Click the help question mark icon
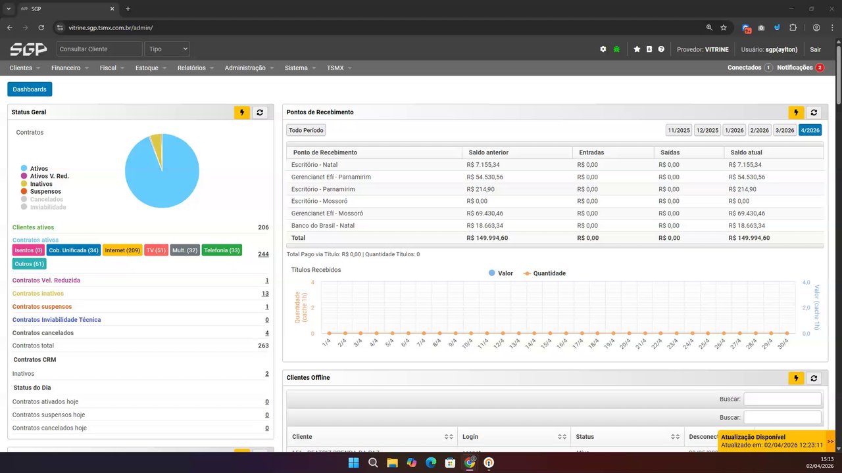842x473 pixels. tap(661, 49)
